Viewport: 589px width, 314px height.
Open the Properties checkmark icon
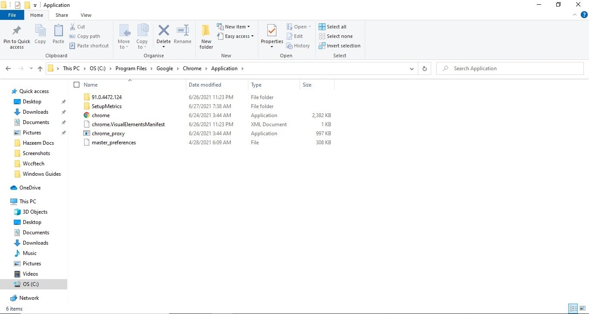tap(272, 31)
